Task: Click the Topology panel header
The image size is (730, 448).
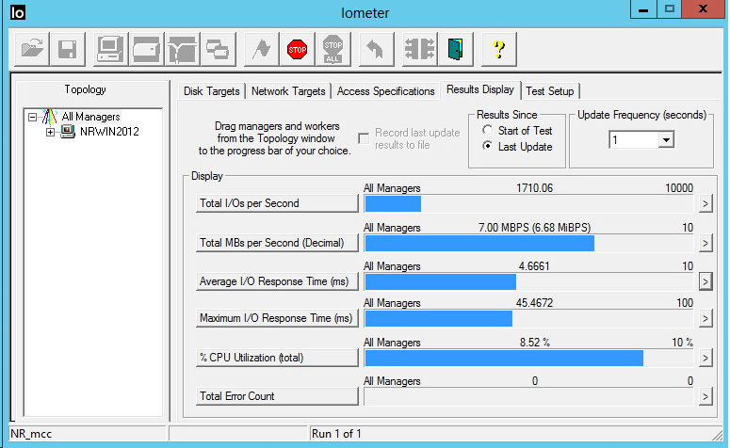Action: 85,89
